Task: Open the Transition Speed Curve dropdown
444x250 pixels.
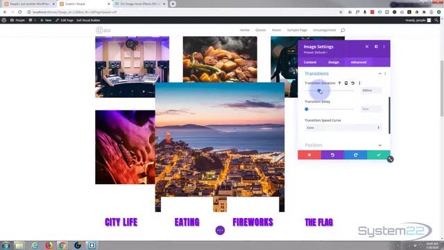Action: [343, 128]
